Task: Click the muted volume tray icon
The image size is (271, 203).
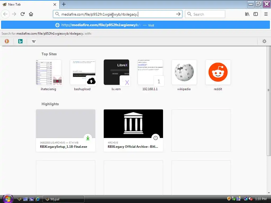Action: pyautogui.click(x=251, y=199)
